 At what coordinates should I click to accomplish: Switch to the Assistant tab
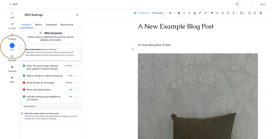[26, 25]
